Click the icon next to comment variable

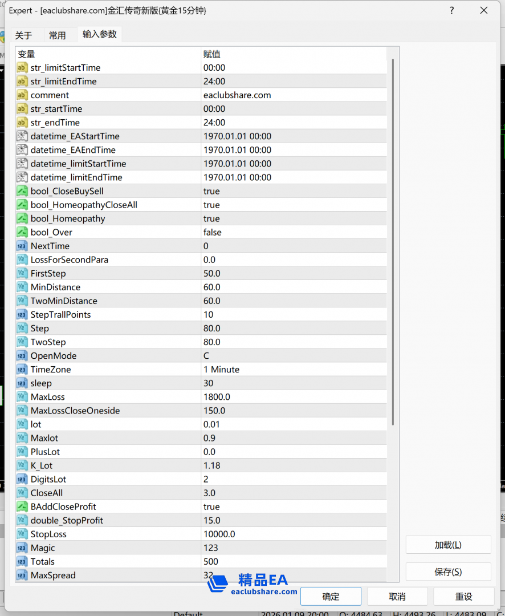[x=22, y=95]
